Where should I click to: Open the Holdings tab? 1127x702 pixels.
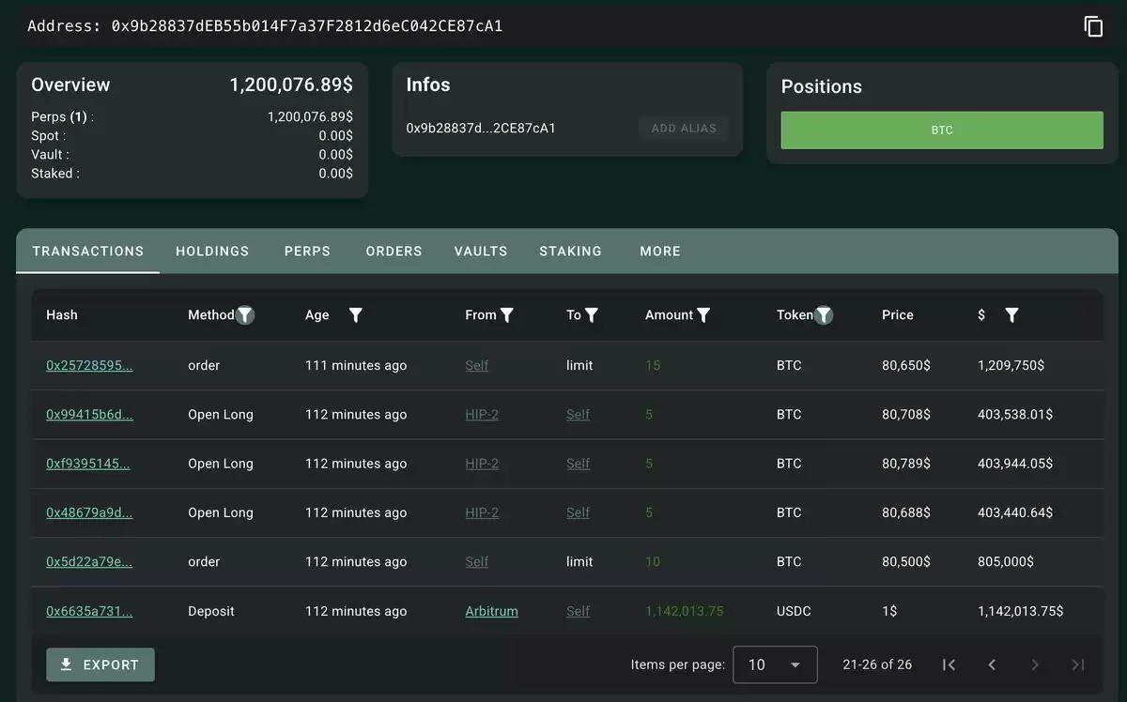(x=212, y=252)
